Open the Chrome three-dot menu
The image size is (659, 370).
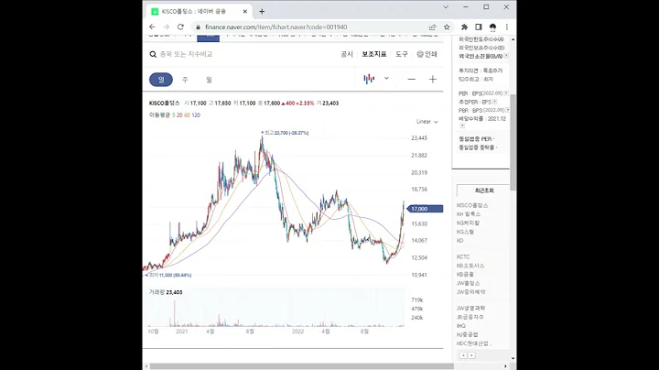(507, 27)
